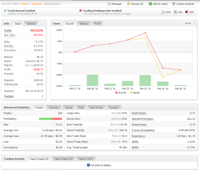Image resolution: width=200 pixels, height=173 pixels.
Task: Click the red Trading Privileges cross icon
Action: coord(80,11)
